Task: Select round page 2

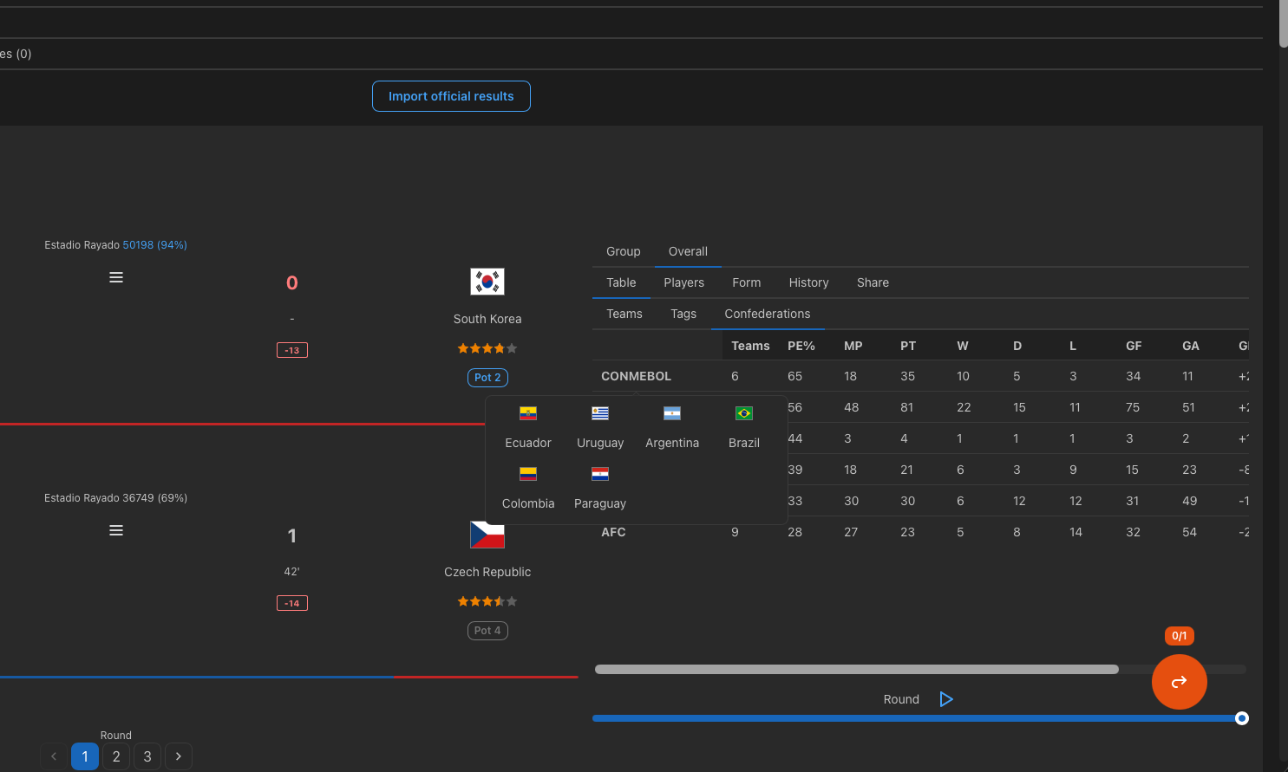Action: tap(116, 756)
